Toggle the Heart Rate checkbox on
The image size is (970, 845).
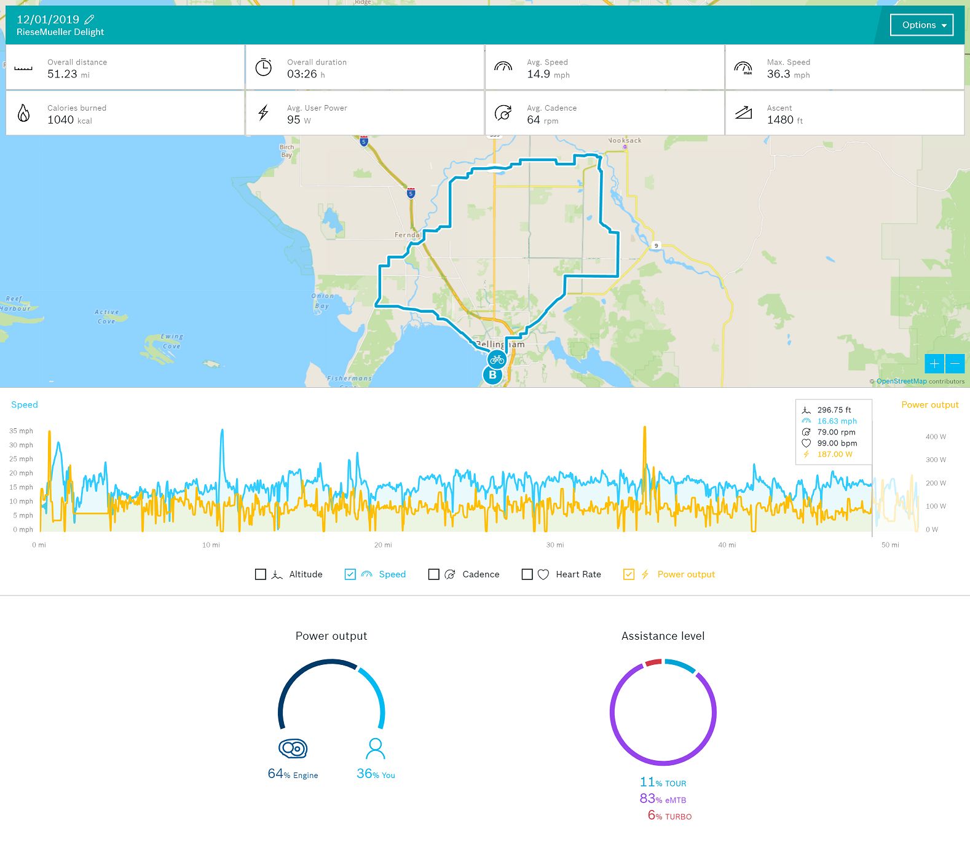[x=527, y=575]
